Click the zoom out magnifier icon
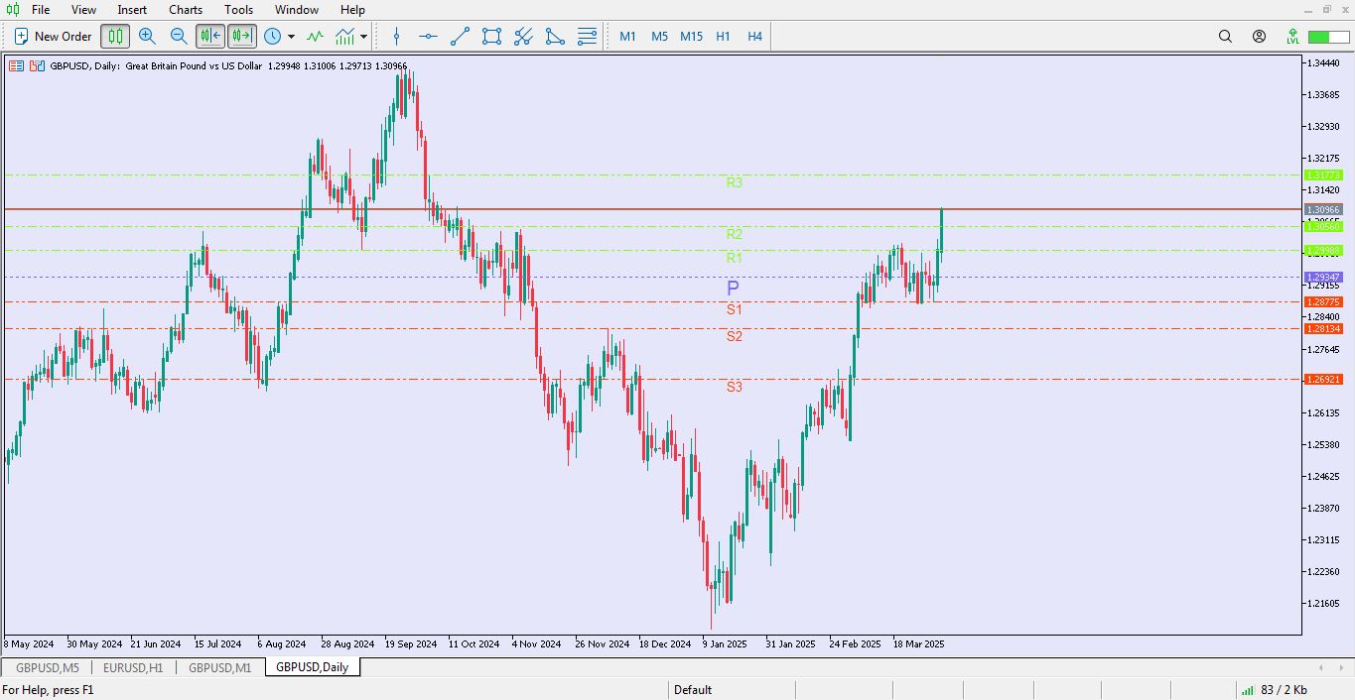This screenshot has width=1355, height=700. 179,37
